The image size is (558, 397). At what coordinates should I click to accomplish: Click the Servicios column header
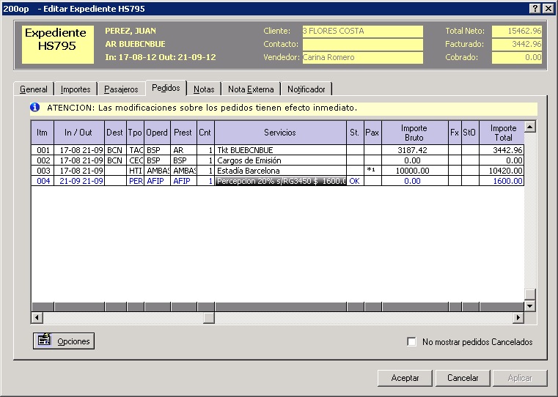280,133
